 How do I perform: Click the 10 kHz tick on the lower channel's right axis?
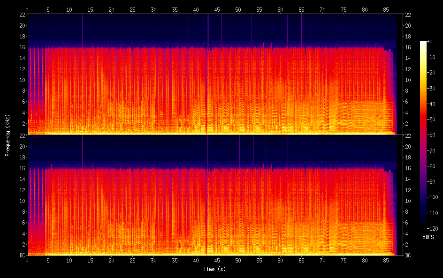tap(407, 201)
